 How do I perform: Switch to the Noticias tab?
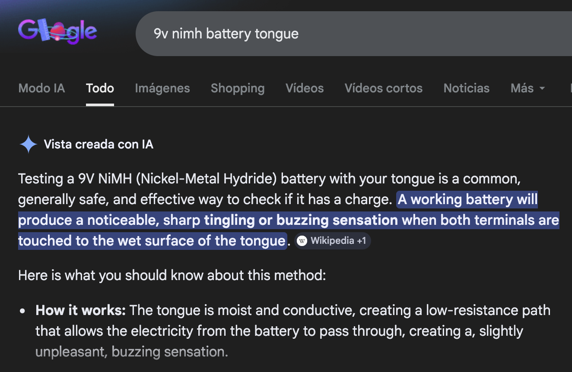(466, 88)
